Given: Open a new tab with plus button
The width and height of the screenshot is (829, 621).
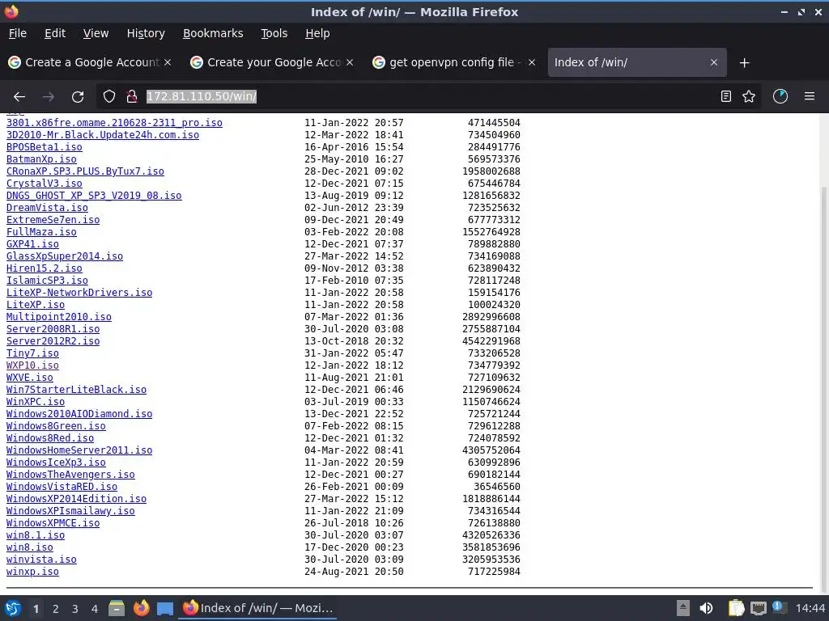Looking at the screenshot, I should pos(745,63).
